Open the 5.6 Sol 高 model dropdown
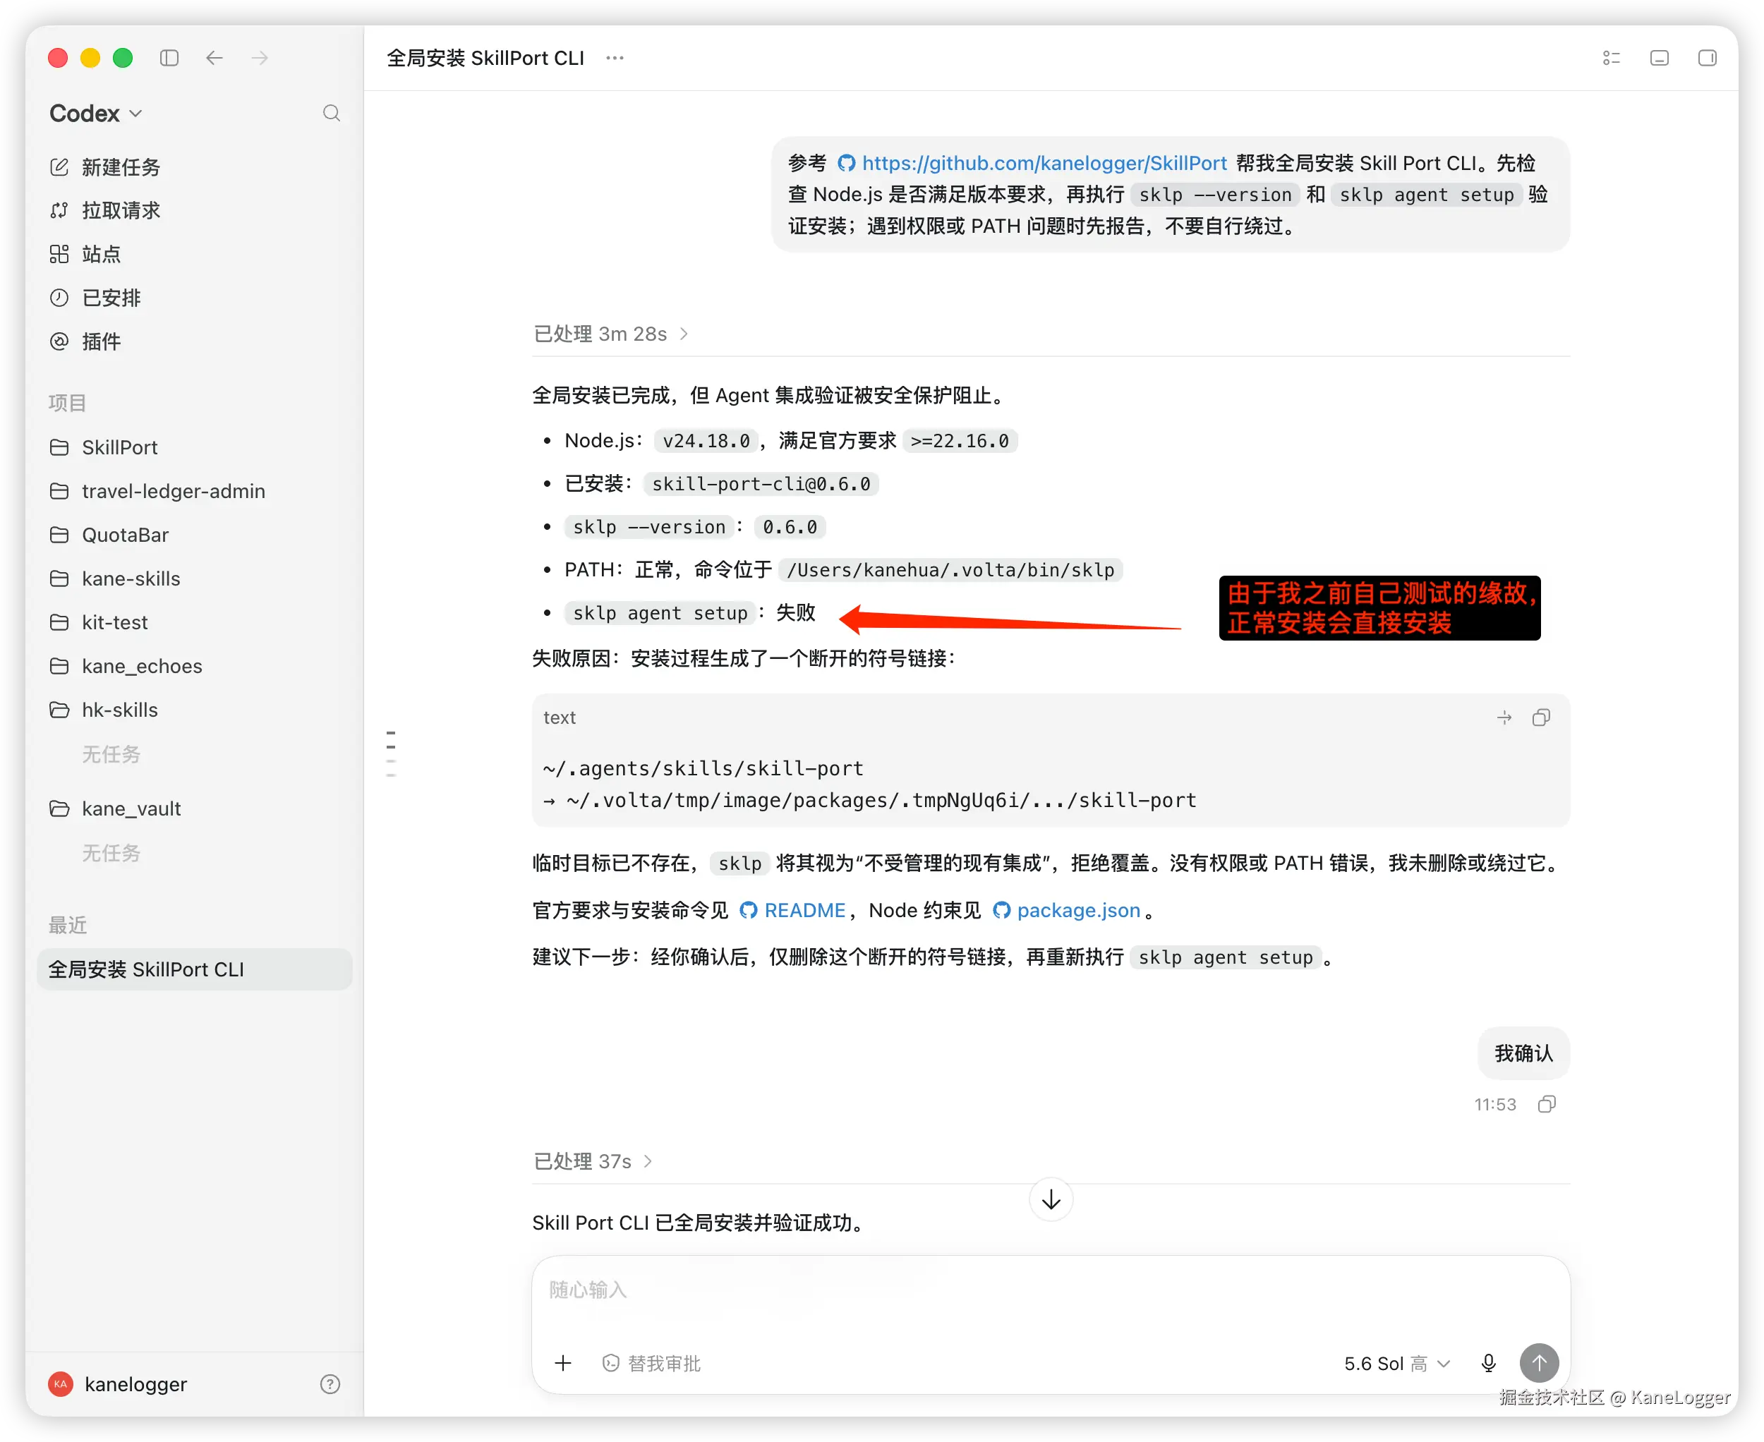 (x=1398, y=1363)
